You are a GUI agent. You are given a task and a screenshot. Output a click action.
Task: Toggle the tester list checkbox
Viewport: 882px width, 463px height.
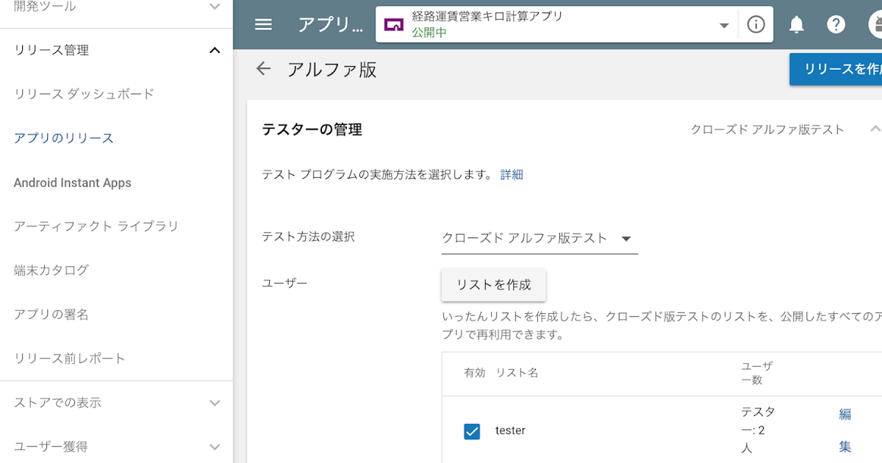[x=472, y=431]
